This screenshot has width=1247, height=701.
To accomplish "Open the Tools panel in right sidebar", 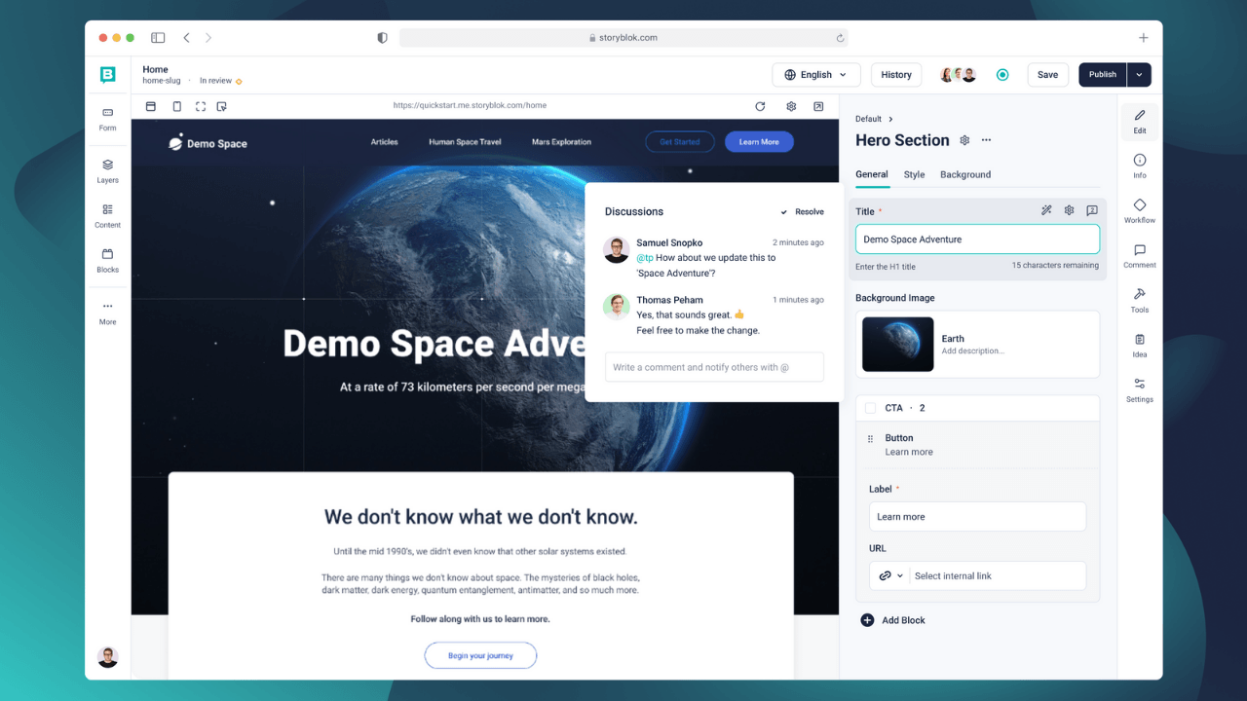I will tap(1139, 300).
